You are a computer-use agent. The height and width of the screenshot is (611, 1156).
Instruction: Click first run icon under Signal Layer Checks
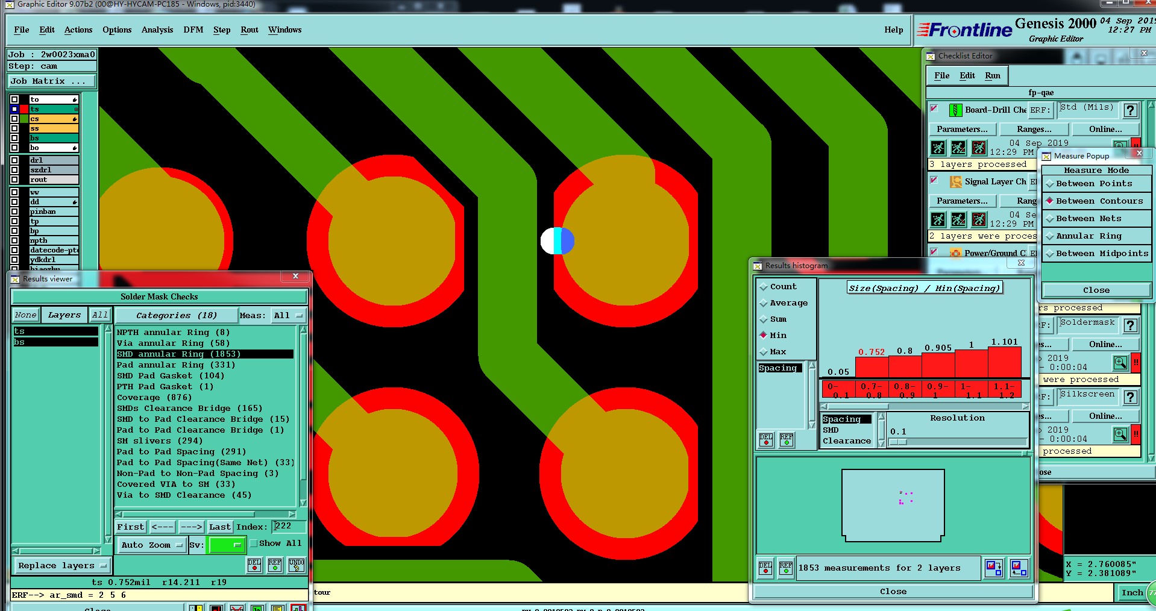[938, 219]
